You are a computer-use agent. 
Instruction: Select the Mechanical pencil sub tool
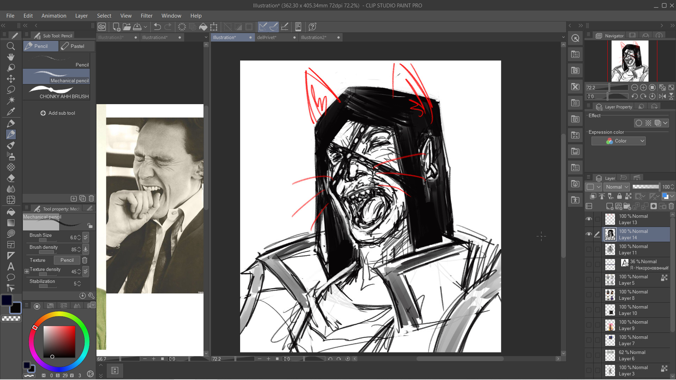(x=57, y=76)
